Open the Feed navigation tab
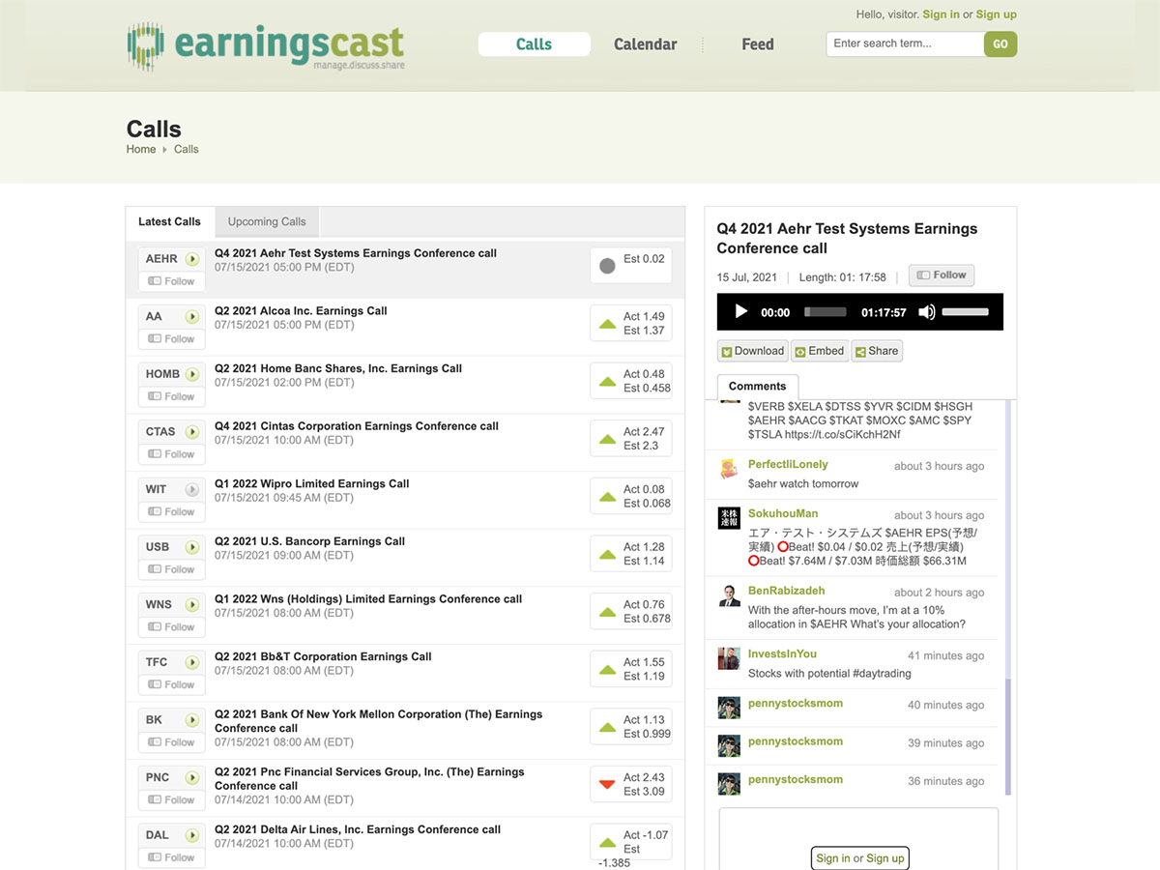Image resolution: width=1160 pixels, height=870 pixels. click(758, 44)
